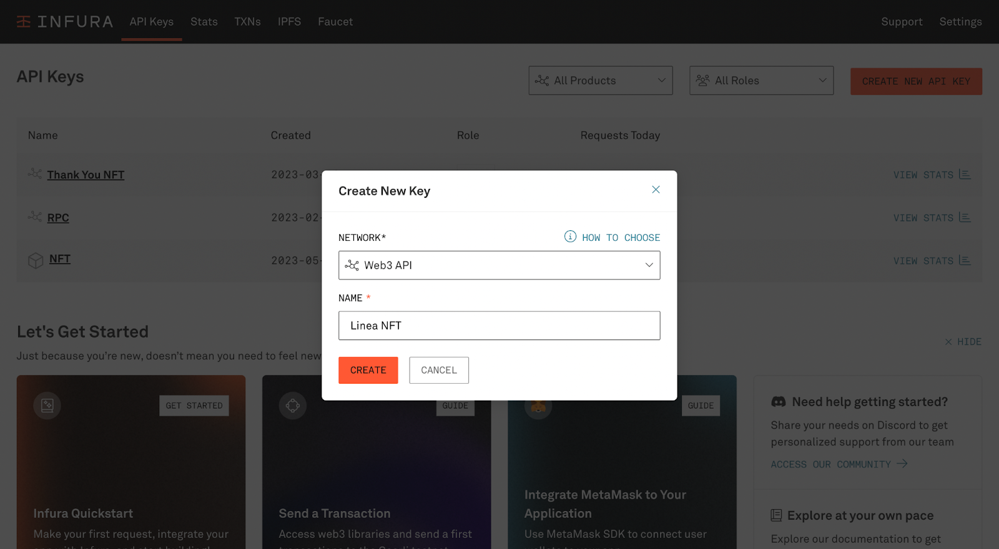Click the Name input field containing Linea NFT
Image resolution: width=999 pixels, height=549 pixels.
point(499,326)
